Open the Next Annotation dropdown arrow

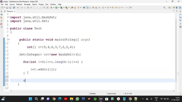(106, 8)
